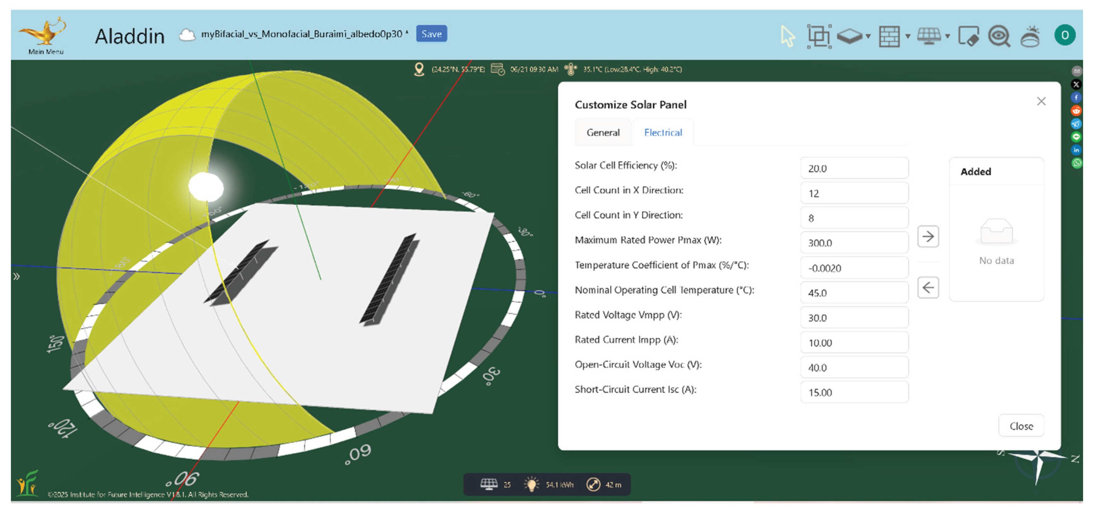This screenshot has height=517, width=1099.
Task: Click the group selection tool icon
Action: click(819, 36)
